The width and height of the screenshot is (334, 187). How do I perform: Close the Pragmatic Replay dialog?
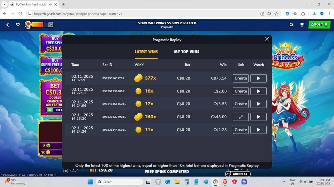point(267,39)
